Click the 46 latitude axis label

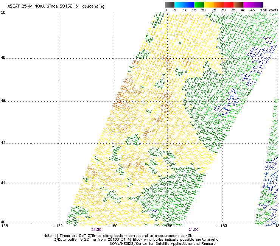(x=3, y=101)
